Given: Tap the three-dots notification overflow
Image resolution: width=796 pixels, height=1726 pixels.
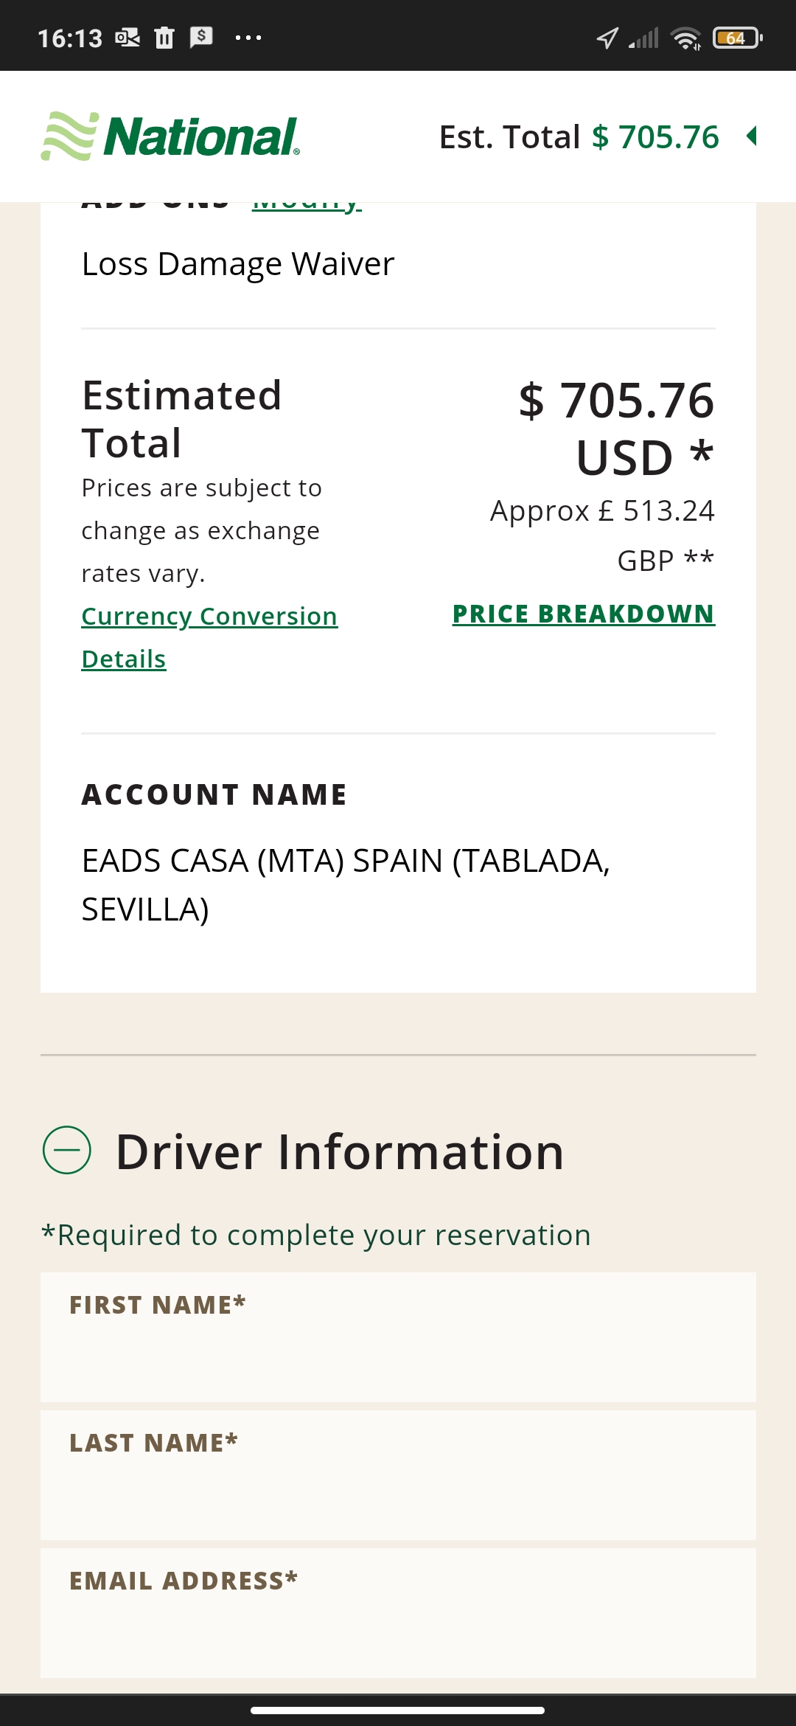Looking at the screenshot, I should tap(248, 38).
